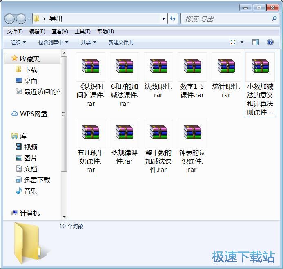Select the 整十数的加减法课件.rar archive icon

coord(158,132)
